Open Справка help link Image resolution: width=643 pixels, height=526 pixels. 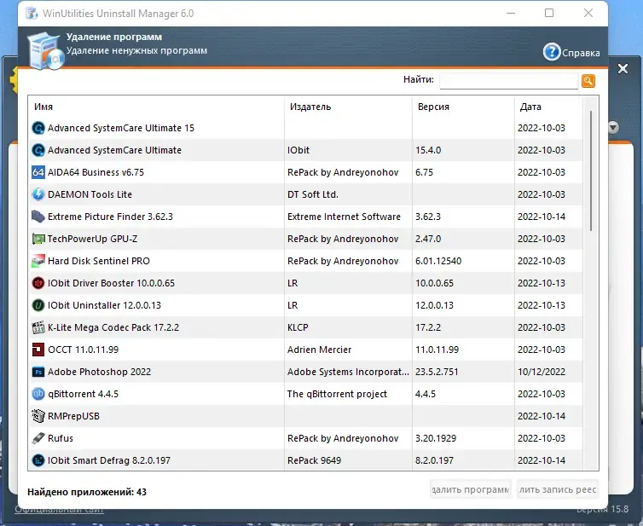tap(581, 53)
